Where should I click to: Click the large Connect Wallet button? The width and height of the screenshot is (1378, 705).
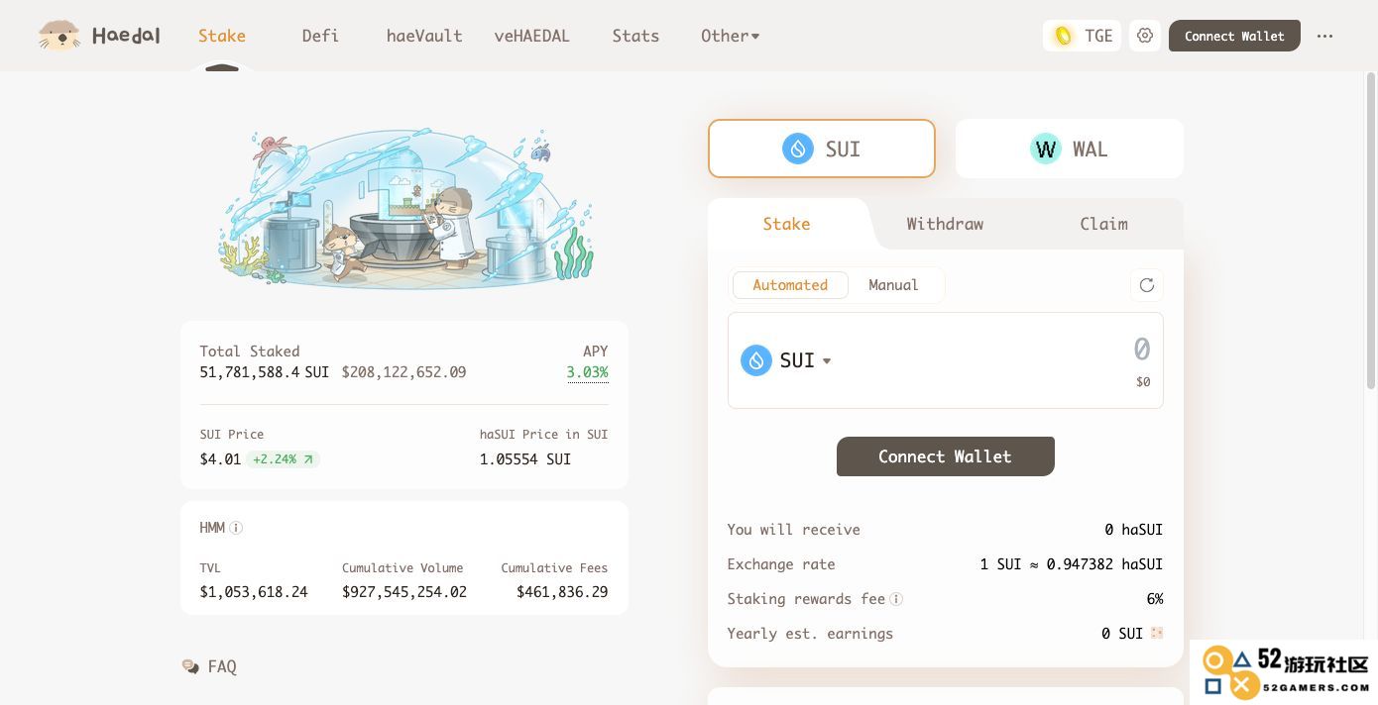pyautogui.click(x=945, y=456)
